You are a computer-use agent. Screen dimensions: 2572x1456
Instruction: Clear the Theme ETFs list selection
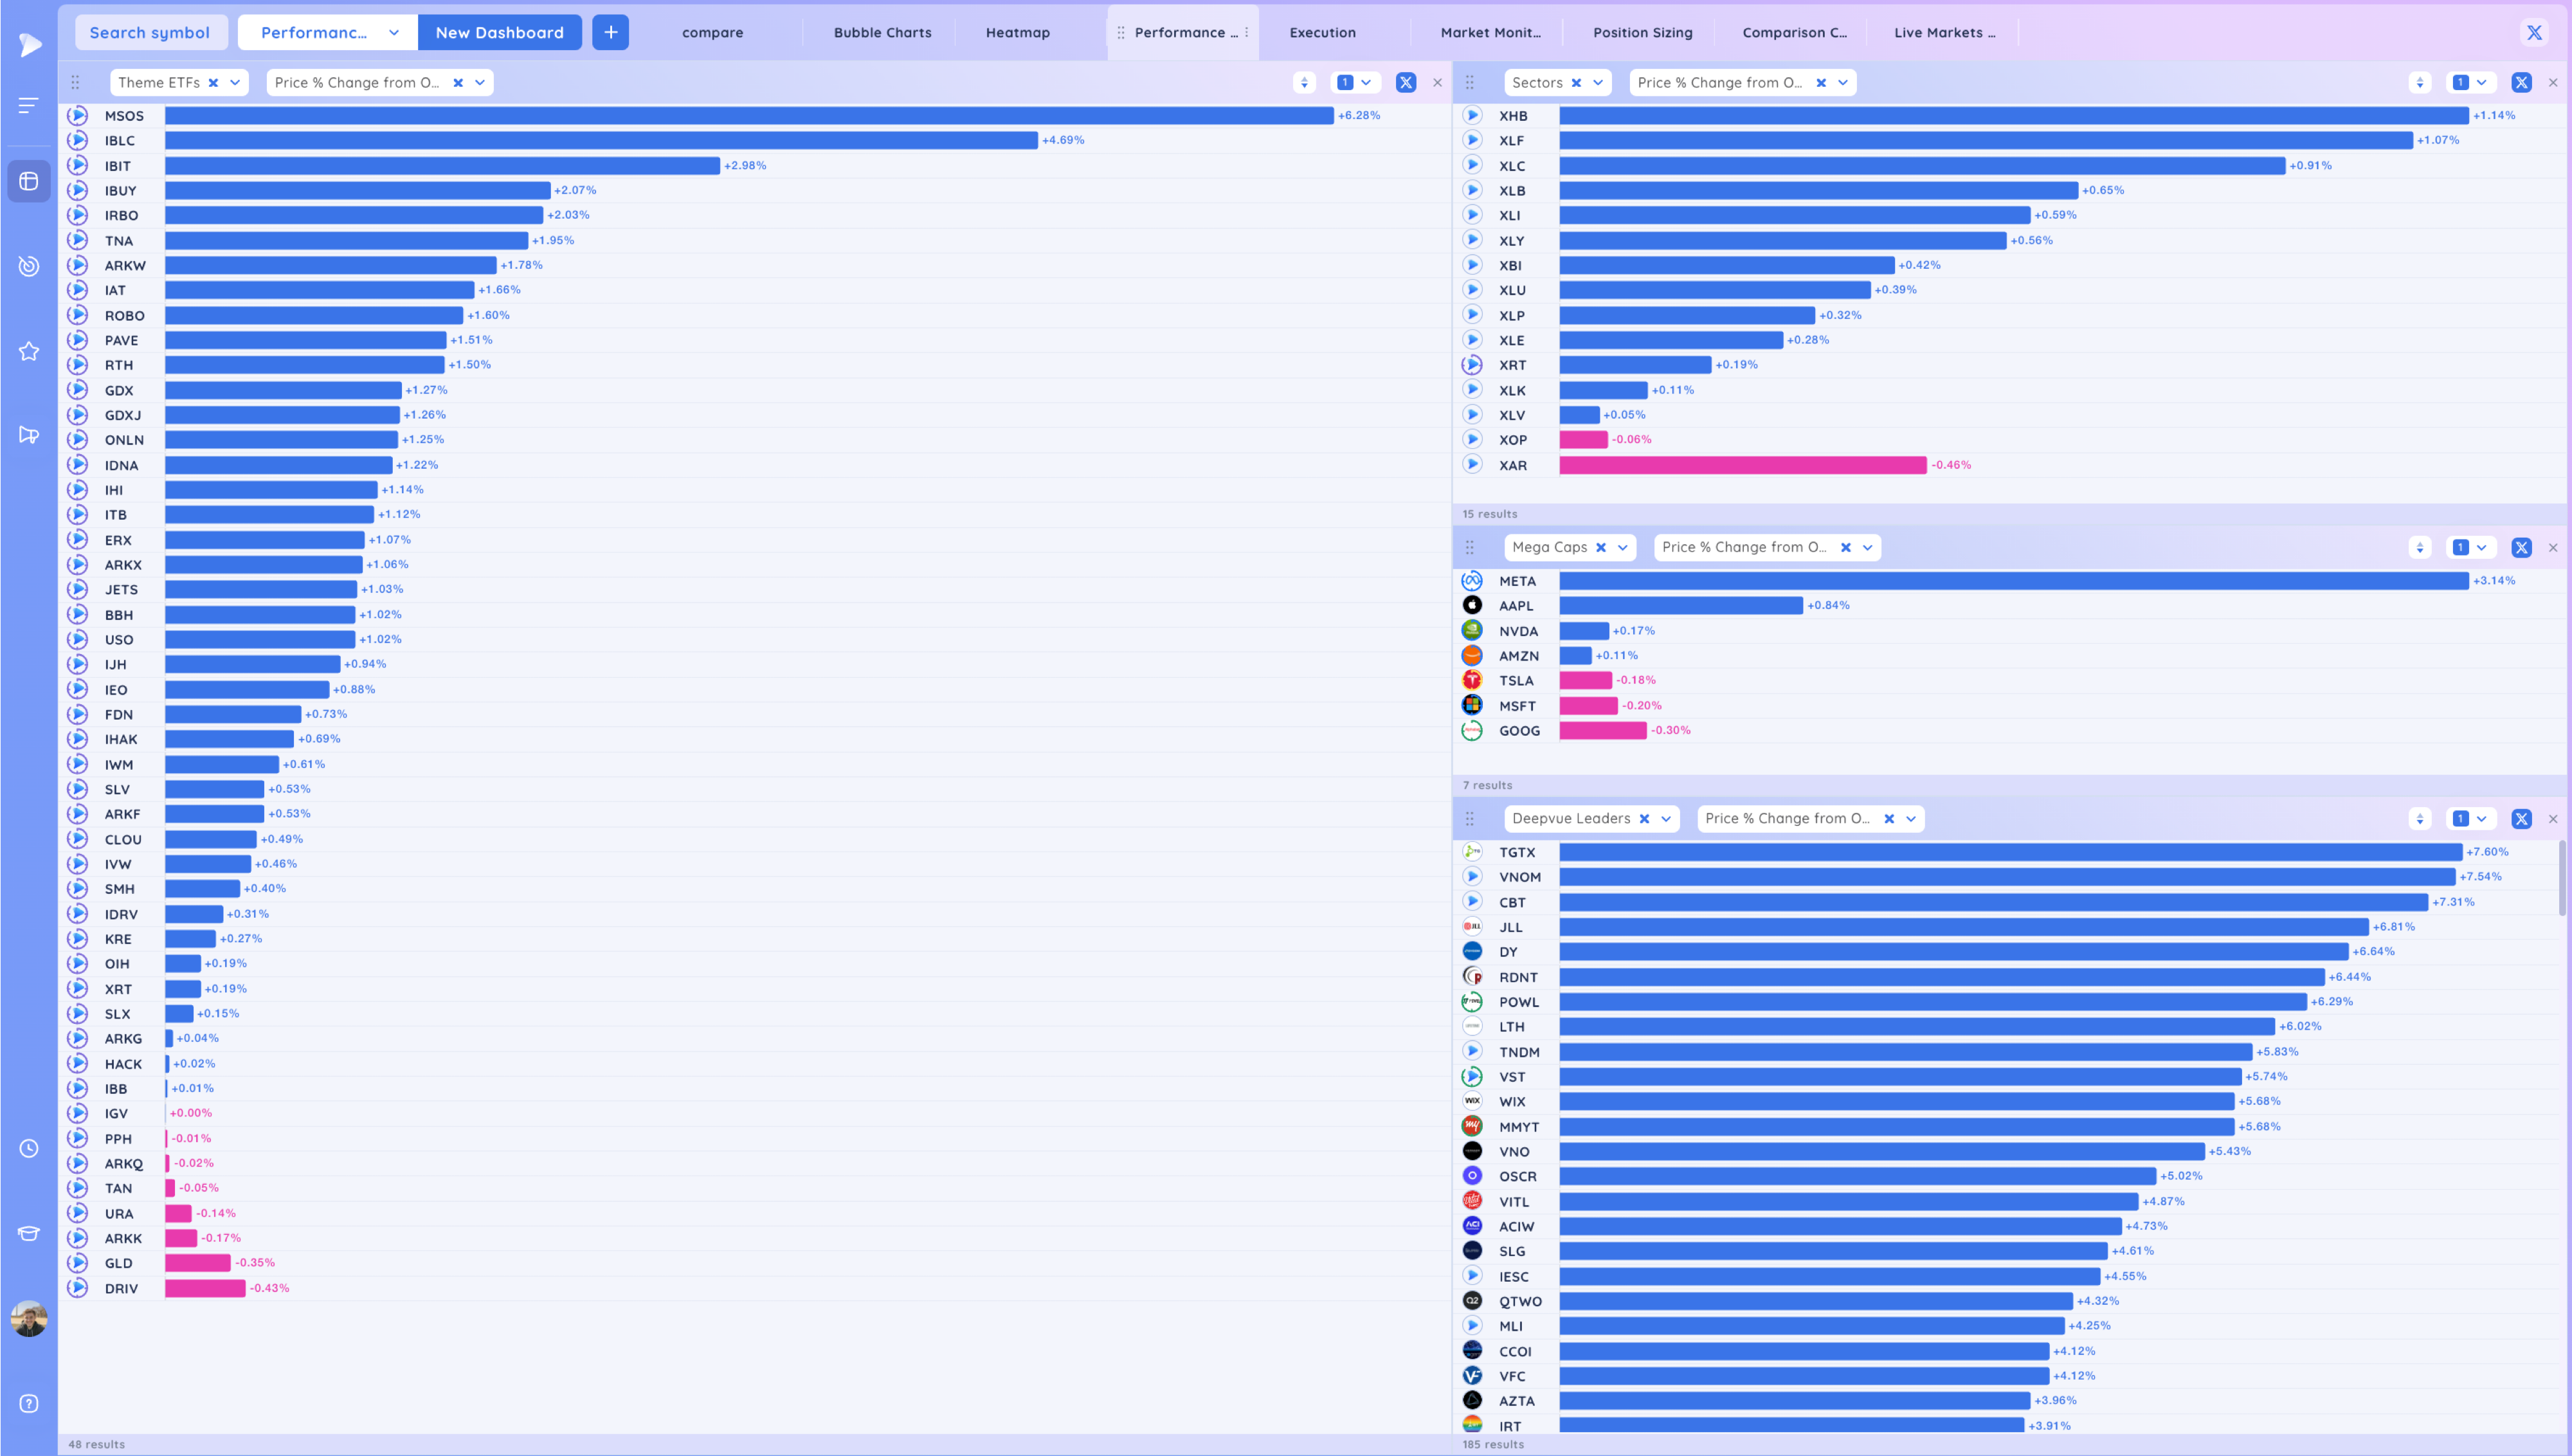pos(213,83)
